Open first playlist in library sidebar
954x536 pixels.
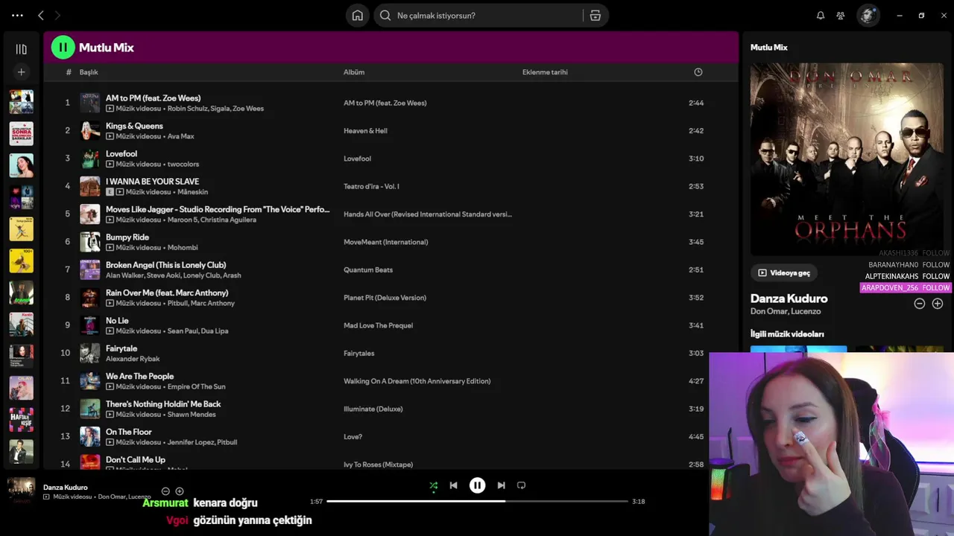tap(21, 101)
